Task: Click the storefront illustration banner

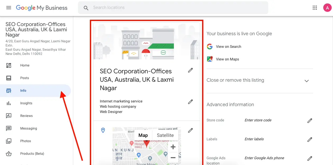Action: coord(147,41)
